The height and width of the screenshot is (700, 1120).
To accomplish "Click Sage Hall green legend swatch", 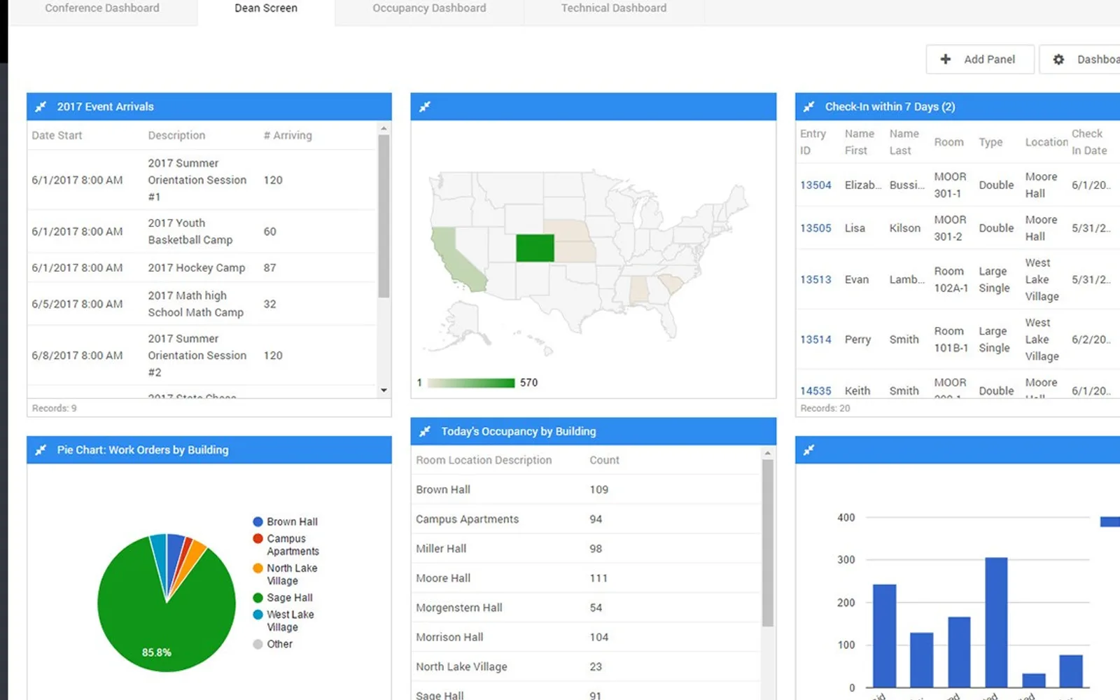I will pyautogui.click(x=258, y=597).
